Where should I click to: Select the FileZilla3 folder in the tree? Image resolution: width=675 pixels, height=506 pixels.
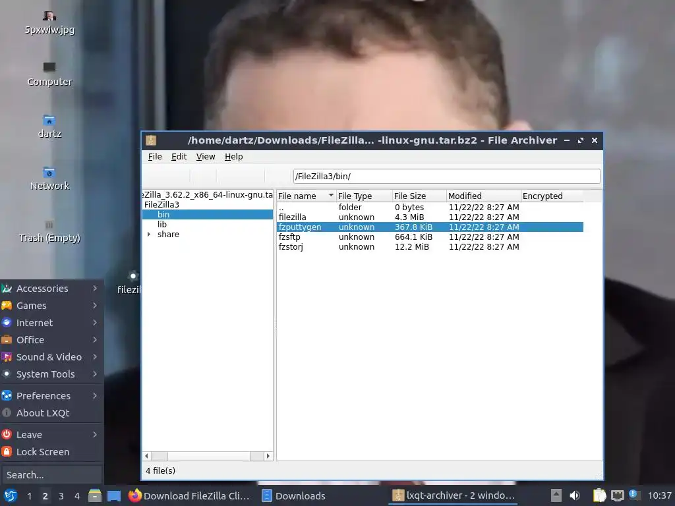[161, 204]
